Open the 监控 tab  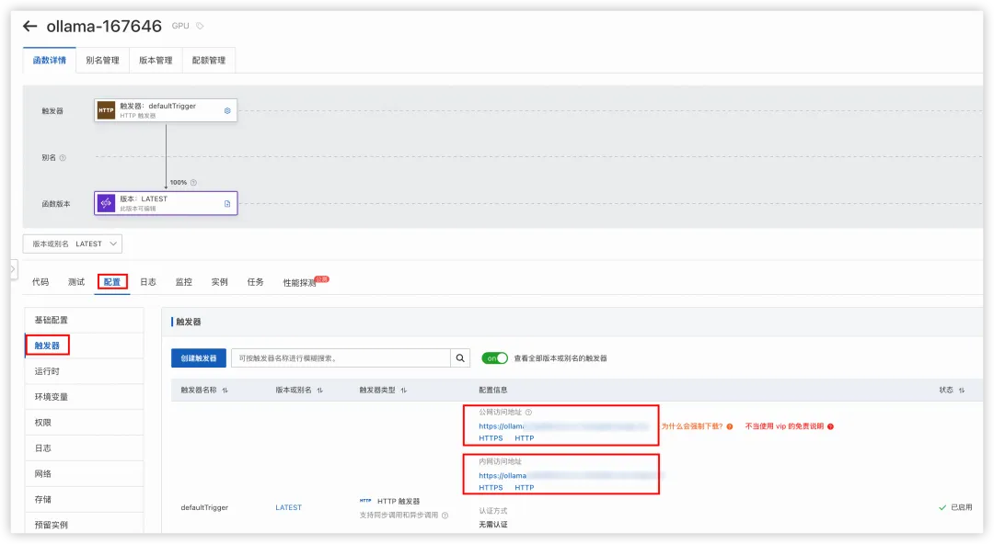pos(184,282)
